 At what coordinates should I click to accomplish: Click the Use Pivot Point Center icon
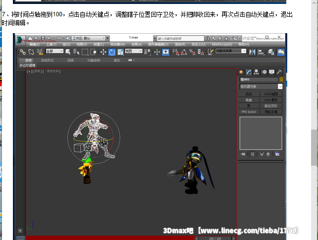[148, 52]
